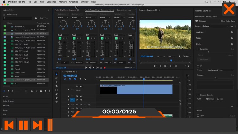The height and width of the screenshot is (134, 238).
Task: Create new bin in Project panel
Action: click(41, 91)
